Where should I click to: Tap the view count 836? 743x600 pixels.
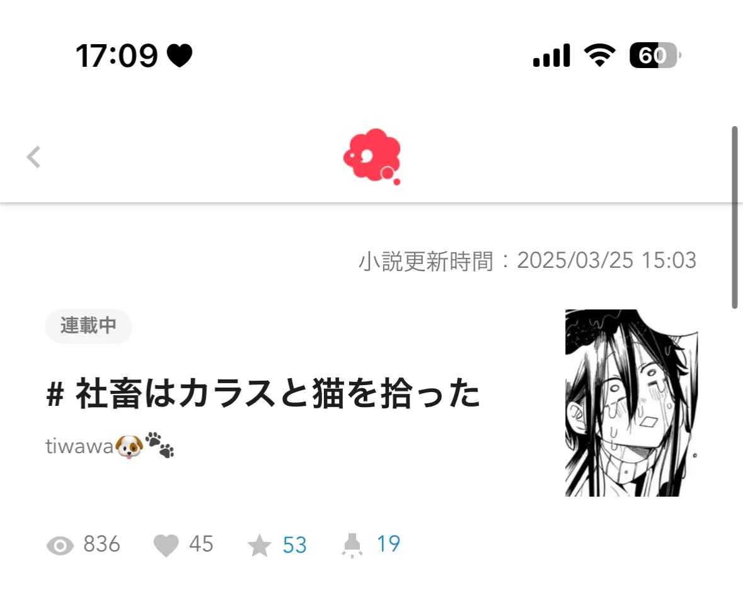click(x=102, y=544)
